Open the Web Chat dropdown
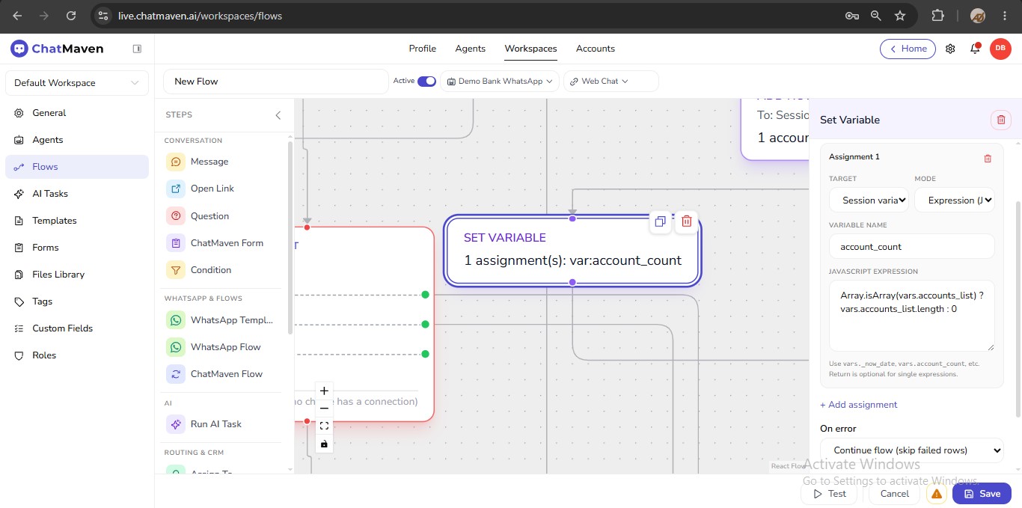This screenshot has height=508, width=1022. coord(611,81)
